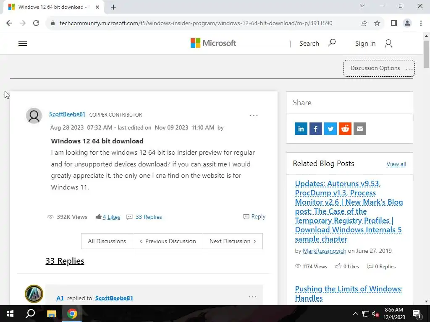Go to All Discussions
The height and width of the screenshot is (322, 430).
tap(107, 241)
